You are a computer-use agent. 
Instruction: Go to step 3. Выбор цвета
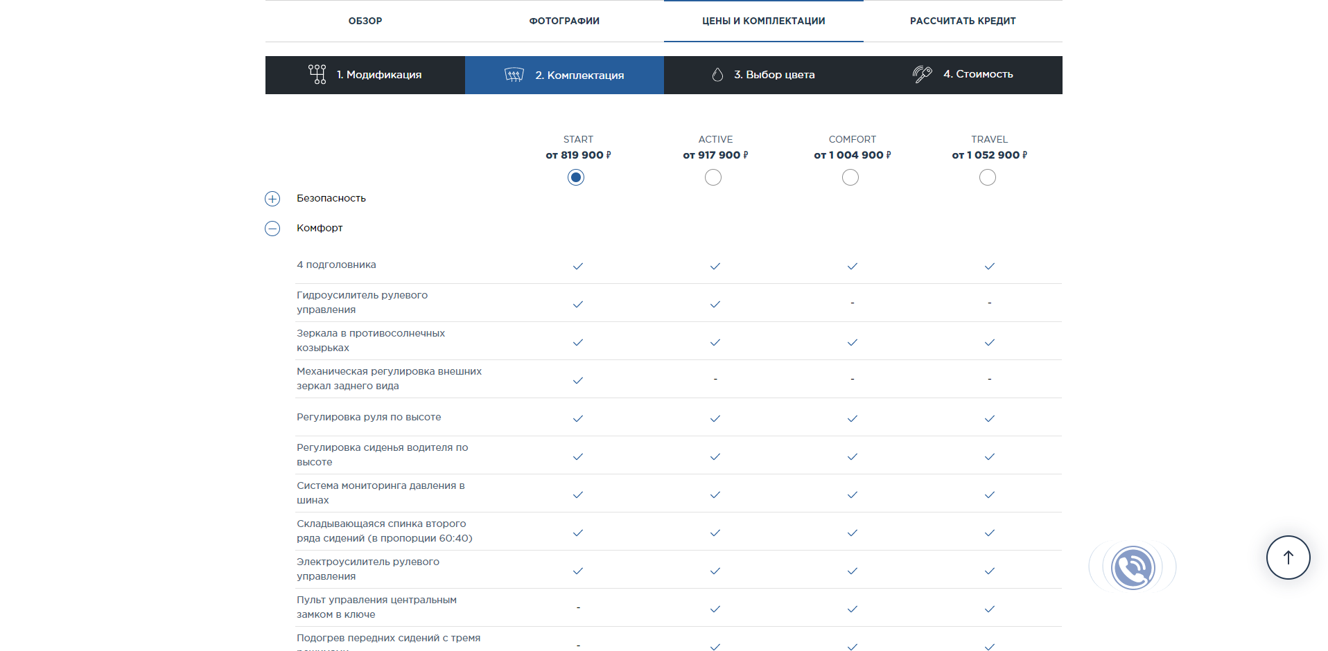(x=774, y=75)
